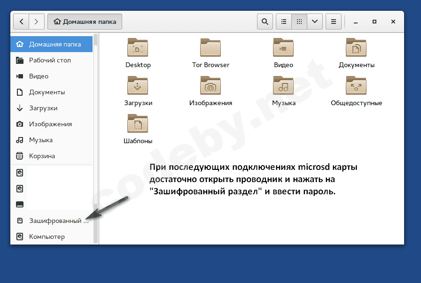Go forward using the right arrow button
The height and width of the screenshot is (283, 421).
click(37, 22)
